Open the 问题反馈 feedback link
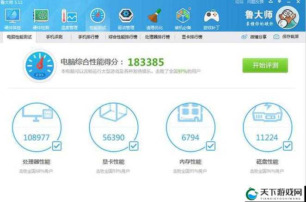 tap(255, 2)
